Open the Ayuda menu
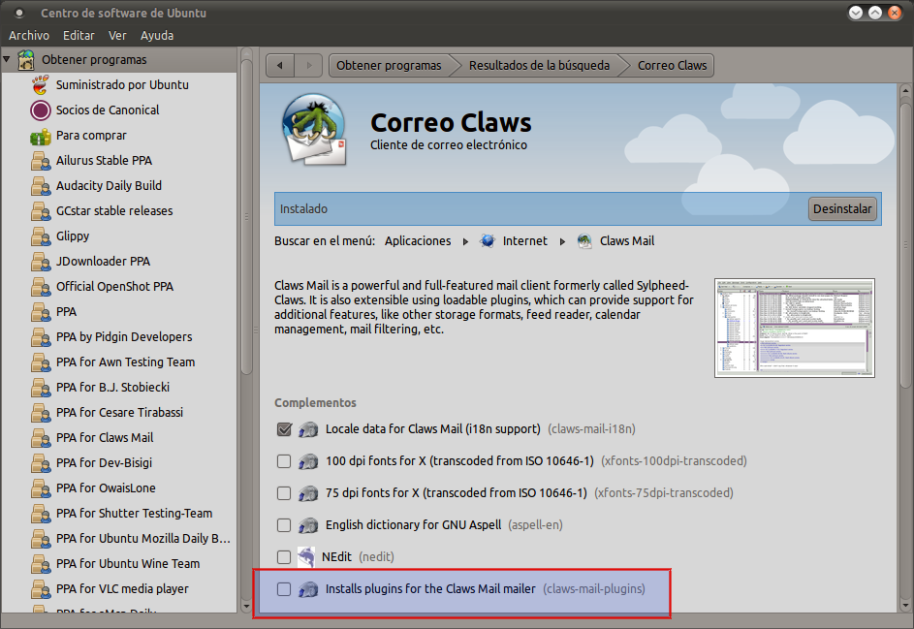The height and width of the screenshot is (629, 914). [x=157, y=36]
